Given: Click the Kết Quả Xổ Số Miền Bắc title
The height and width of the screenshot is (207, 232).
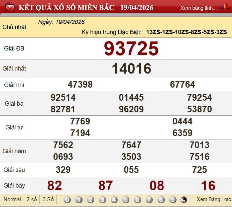Looking at the screenshot, I should (x=86, y=7).
